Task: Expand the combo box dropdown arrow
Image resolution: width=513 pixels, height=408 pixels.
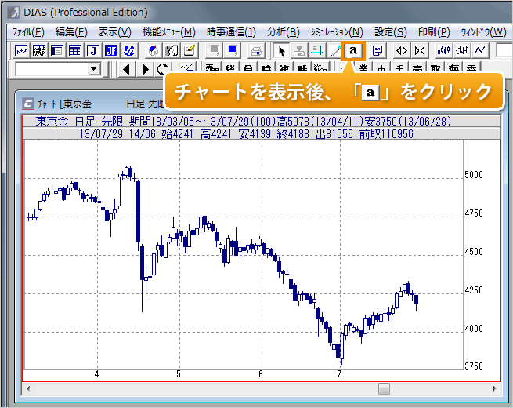Action: tap(95, 70)
